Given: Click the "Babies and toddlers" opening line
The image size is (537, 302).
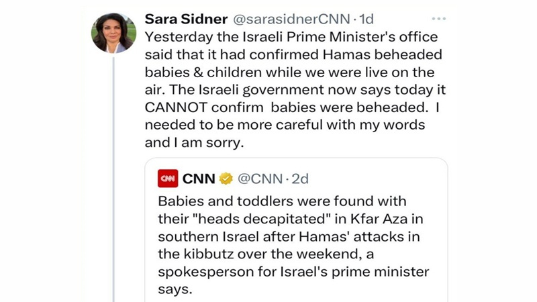Looking at the screenshot, I should point(282,201).
